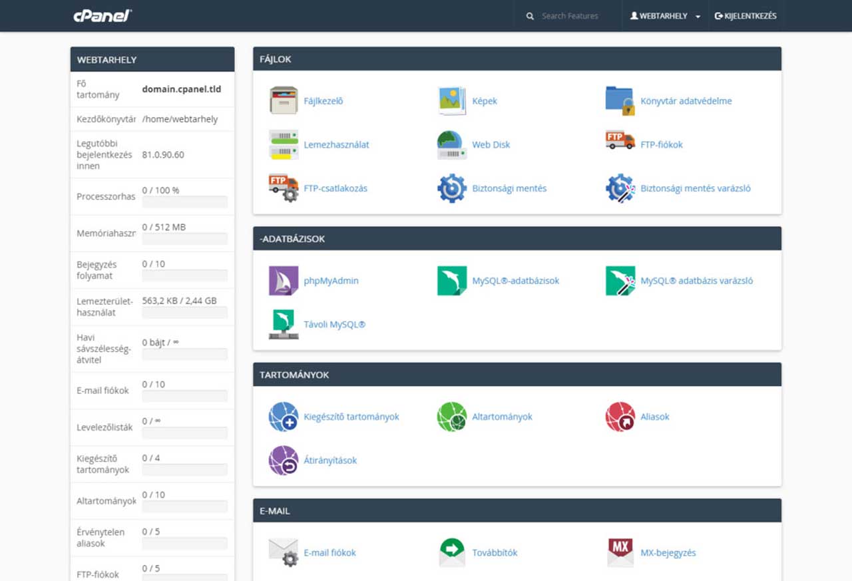Click the FTP-fiókok truck icon
Image resolution: width=852 pixels, height=581 pixels.
tap(620, 141)
